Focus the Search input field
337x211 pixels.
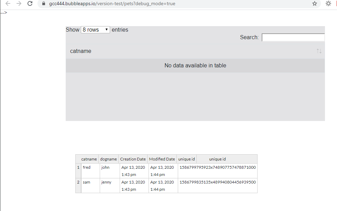pos(293,37)
